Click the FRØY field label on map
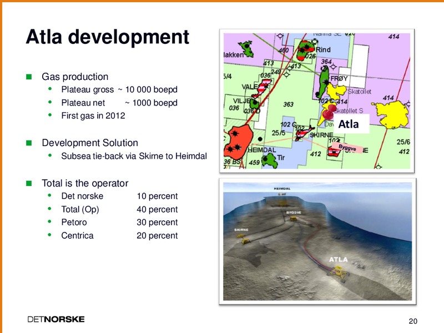Viewport: 444px width, 333px height. [339, 78]
